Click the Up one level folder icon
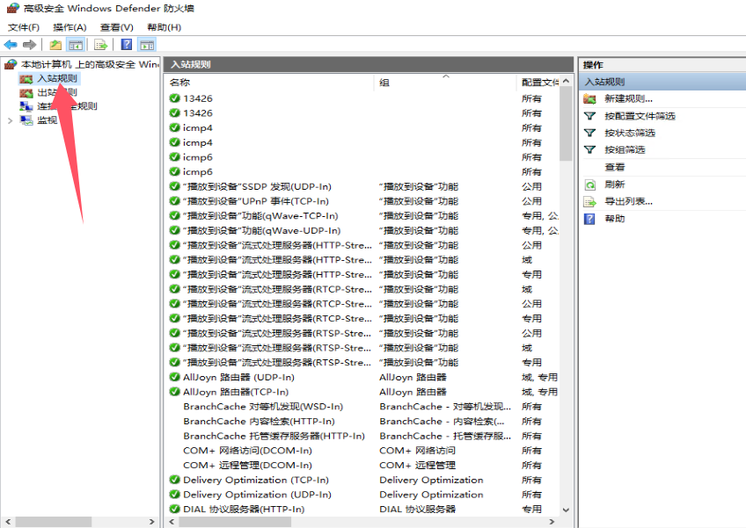 click(55, 45)
